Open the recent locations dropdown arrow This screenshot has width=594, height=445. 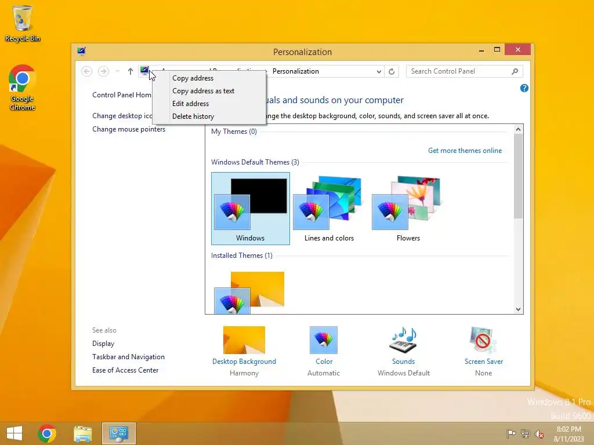pyautogui.click(x=117, y=71)
